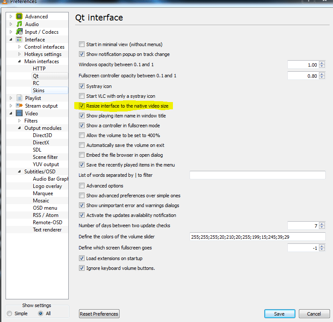
Task: Collapse the Main interfaces node
Action: 19,61
